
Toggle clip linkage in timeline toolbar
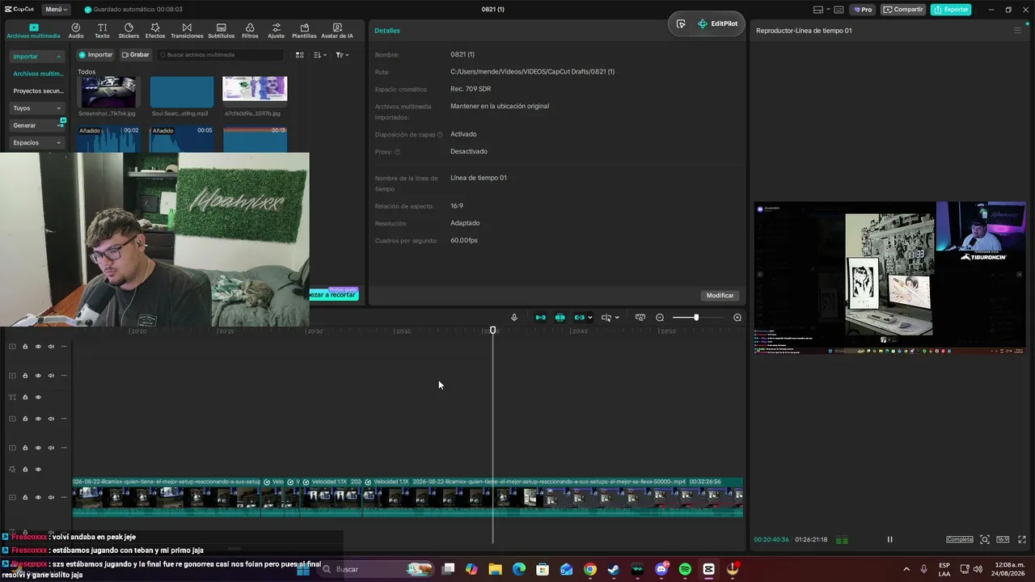578,318
